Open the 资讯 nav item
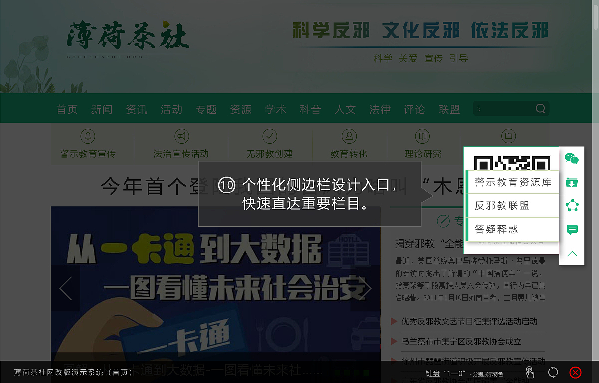599x383 pixels. coord(137,109)
